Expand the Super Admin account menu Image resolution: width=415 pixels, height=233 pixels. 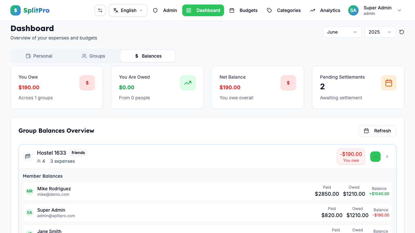[399, 10]
